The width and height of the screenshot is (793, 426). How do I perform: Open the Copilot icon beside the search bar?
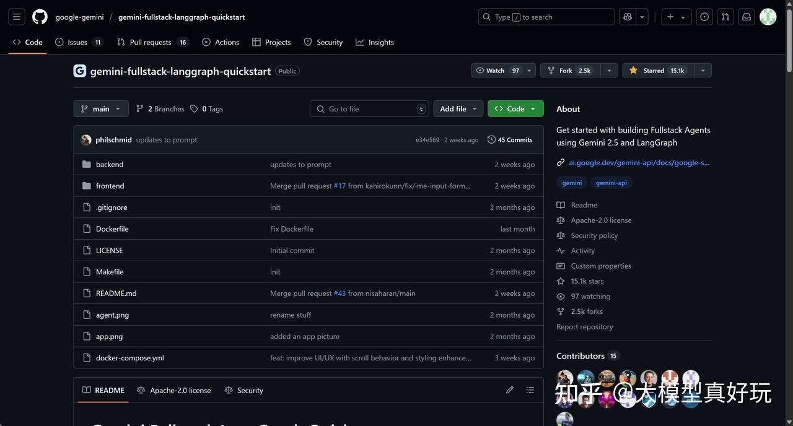click(x=626, y=17)
